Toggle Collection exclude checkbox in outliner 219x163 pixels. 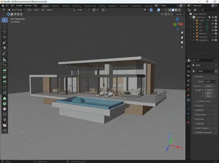[210, 17]
